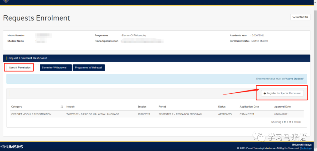
Task: Click the WeChat watermark icon
Action: (x=262, y=137)
